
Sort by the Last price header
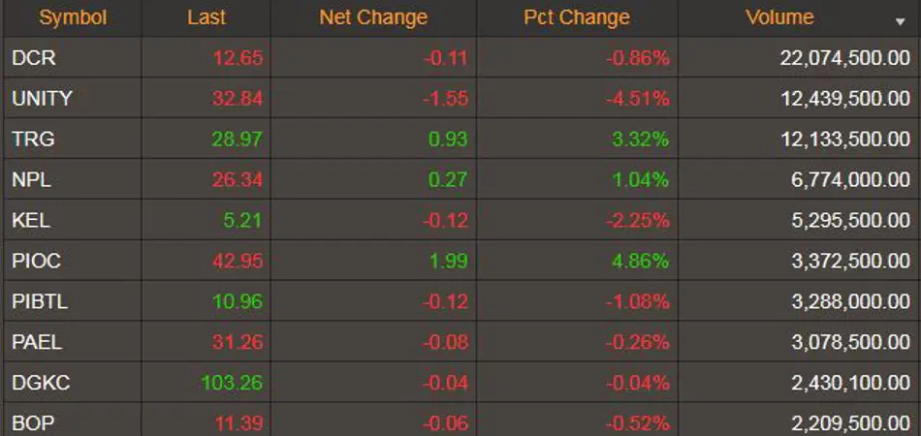point(206,17)
